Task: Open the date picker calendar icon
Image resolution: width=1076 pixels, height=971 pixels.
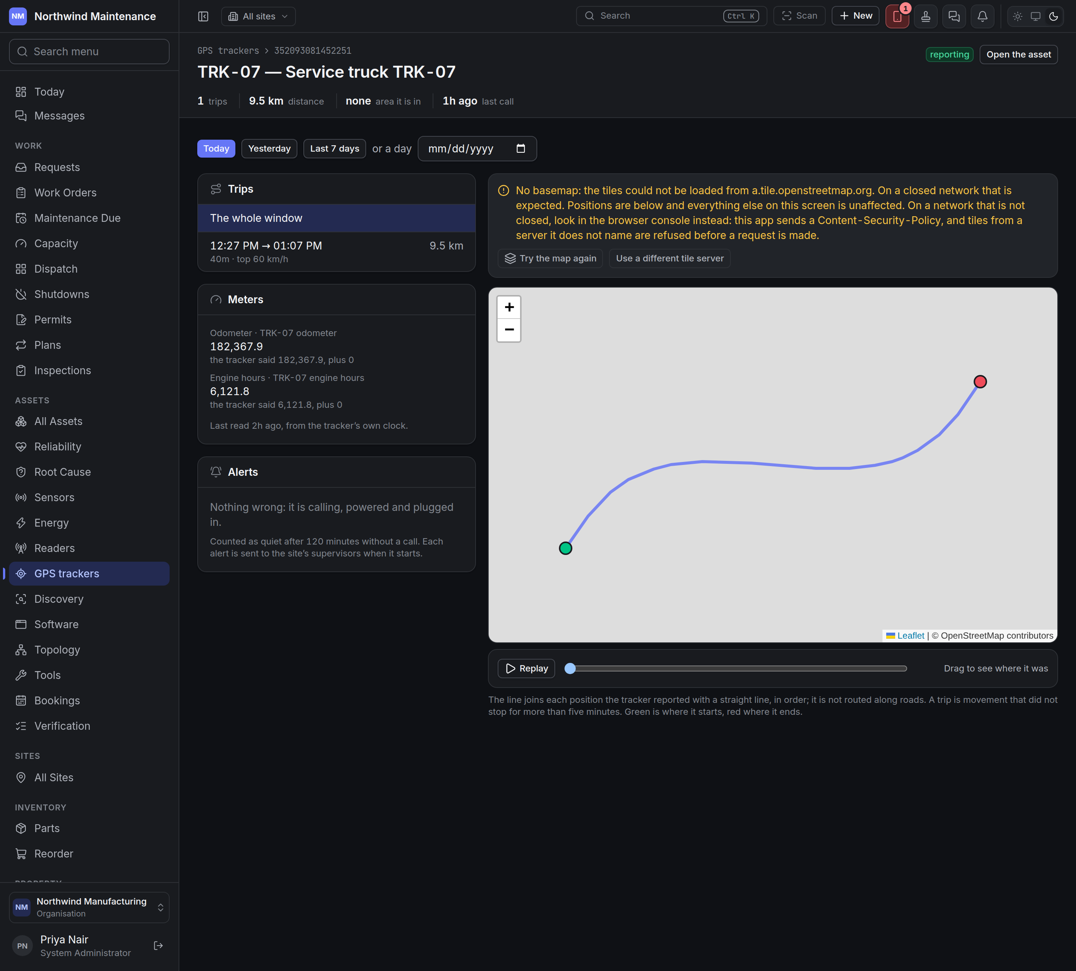Action: (520, 148)
